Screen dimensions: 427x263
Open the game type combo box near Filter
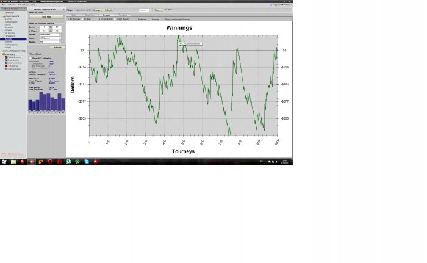click(145, 10)
